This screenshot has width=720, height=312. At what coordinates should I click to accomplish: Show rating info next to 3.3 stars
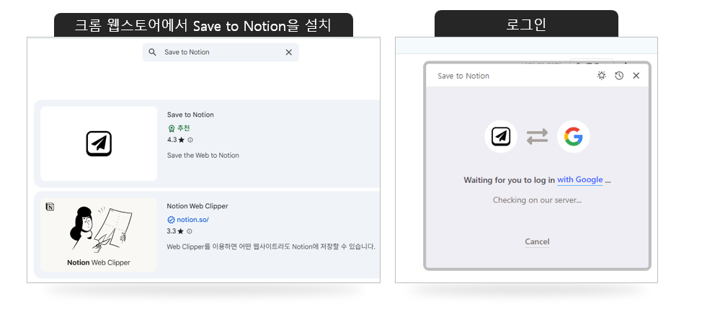pos(190,231)
